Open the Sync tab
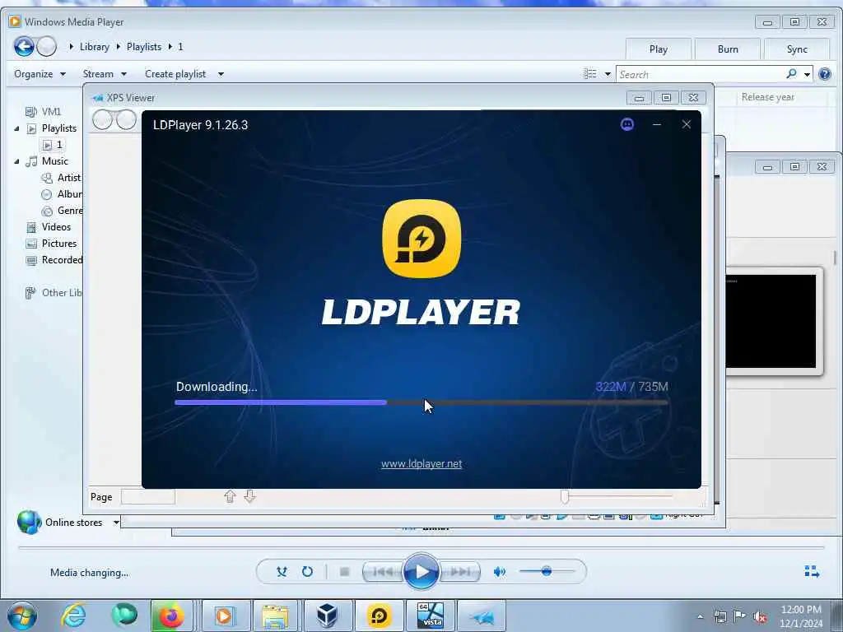Image resolution: width=843 pixels, height=632 pixels. coord(797,49)
